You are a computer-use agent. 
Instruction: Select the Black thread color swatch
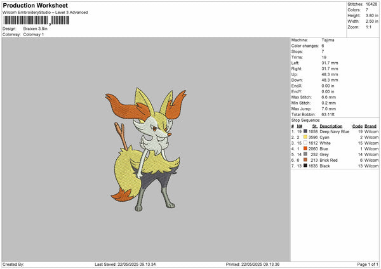pos(305,166)
